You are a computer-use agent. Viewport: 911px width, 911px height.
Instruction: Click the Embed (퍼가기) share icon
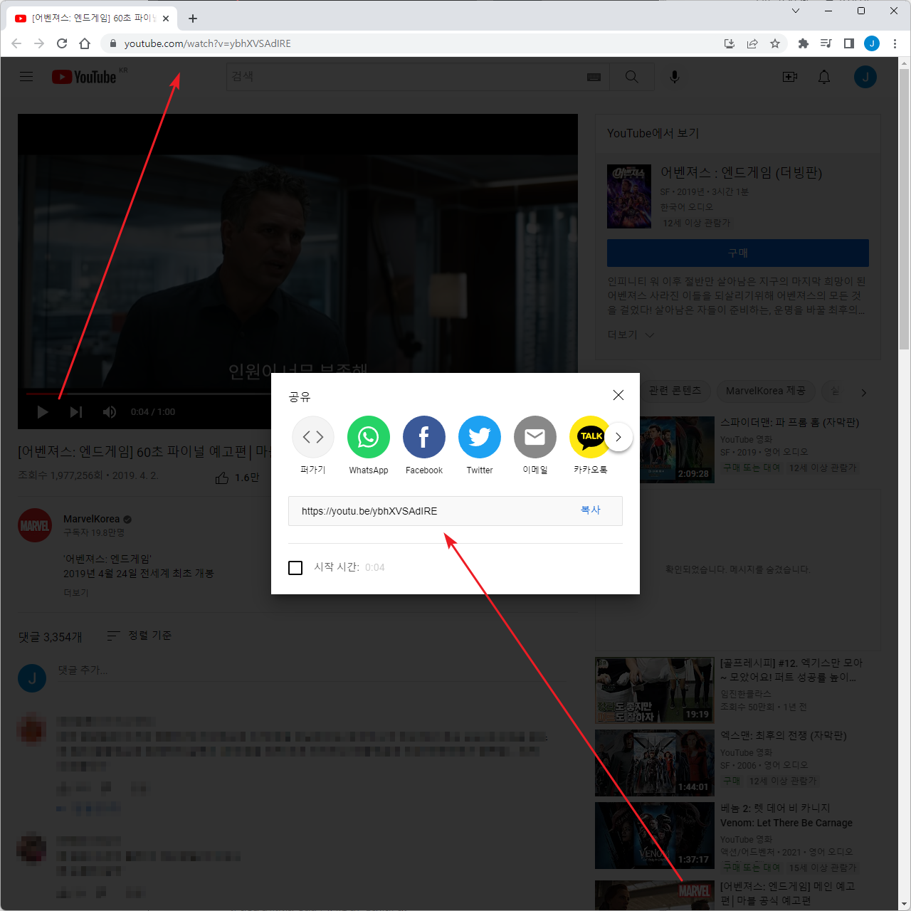(313, 437)
